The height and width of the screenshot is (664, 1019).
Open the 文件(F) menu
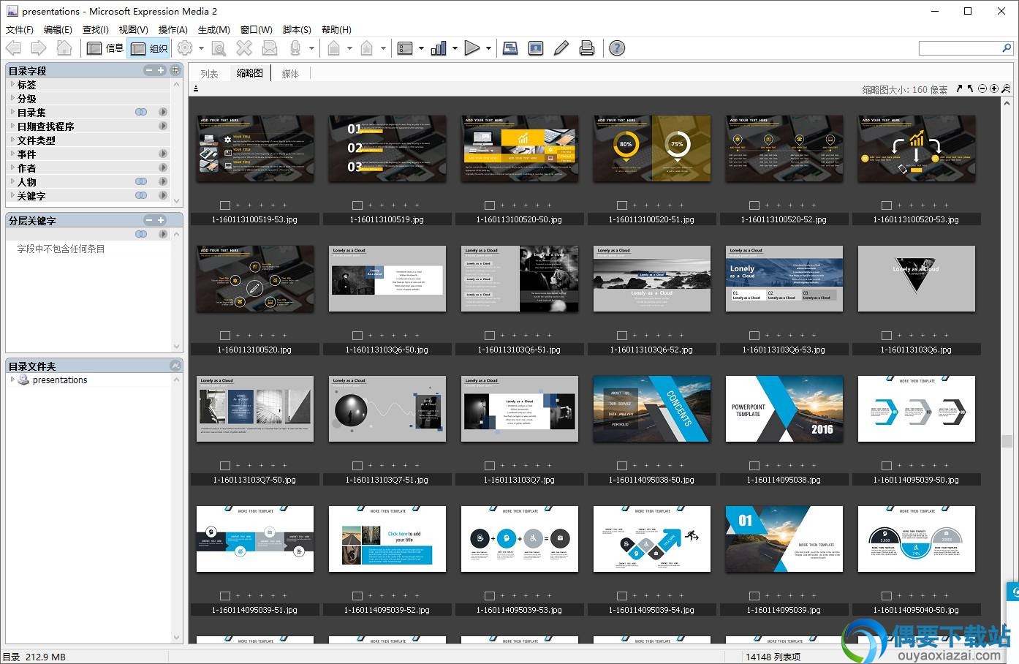[20, 29]
